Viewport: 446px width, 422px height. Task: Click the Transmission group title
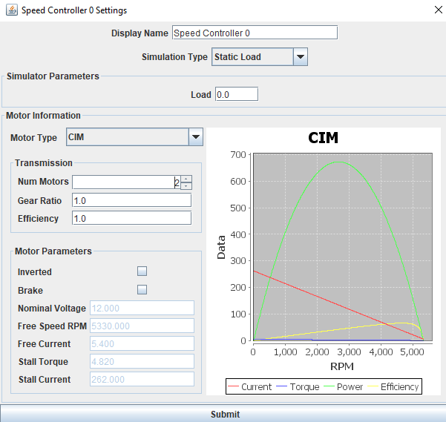(x=44, y=163)
